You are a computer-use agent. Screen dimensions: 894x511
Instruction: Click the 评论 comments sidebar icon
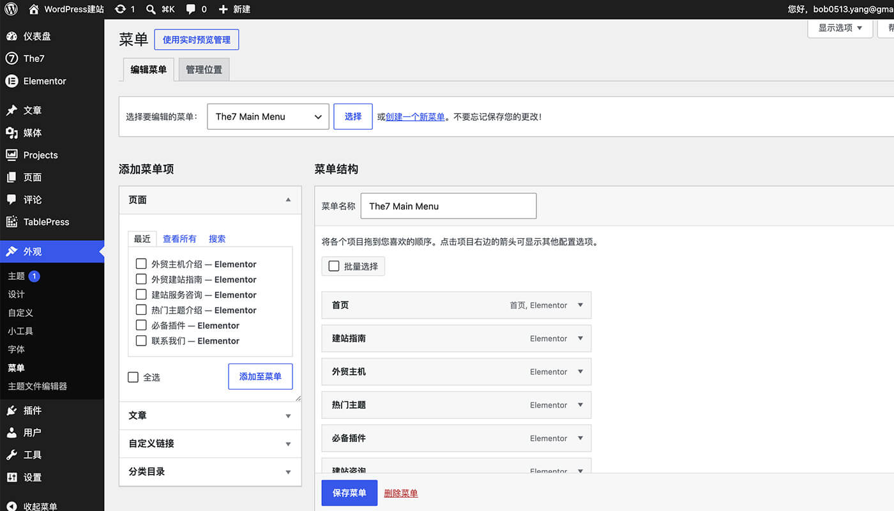pos(11,199)
